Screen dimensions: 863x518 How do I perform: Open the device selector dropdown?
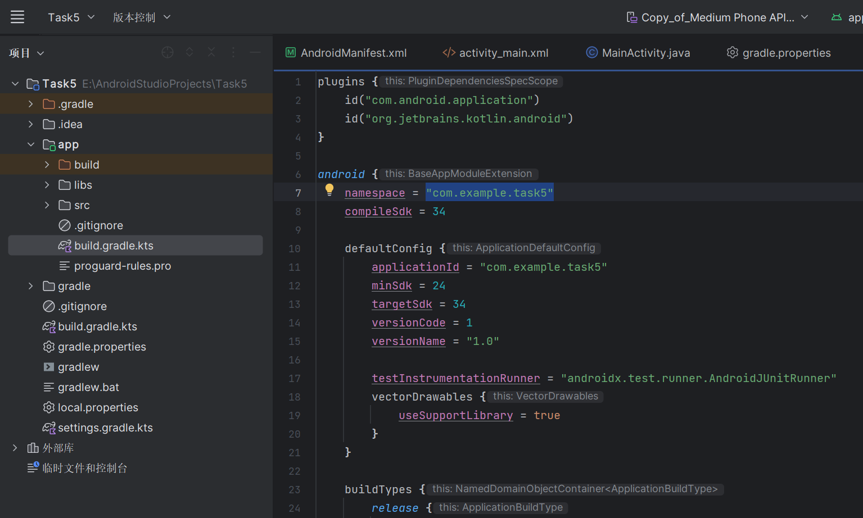click(717, 17)
